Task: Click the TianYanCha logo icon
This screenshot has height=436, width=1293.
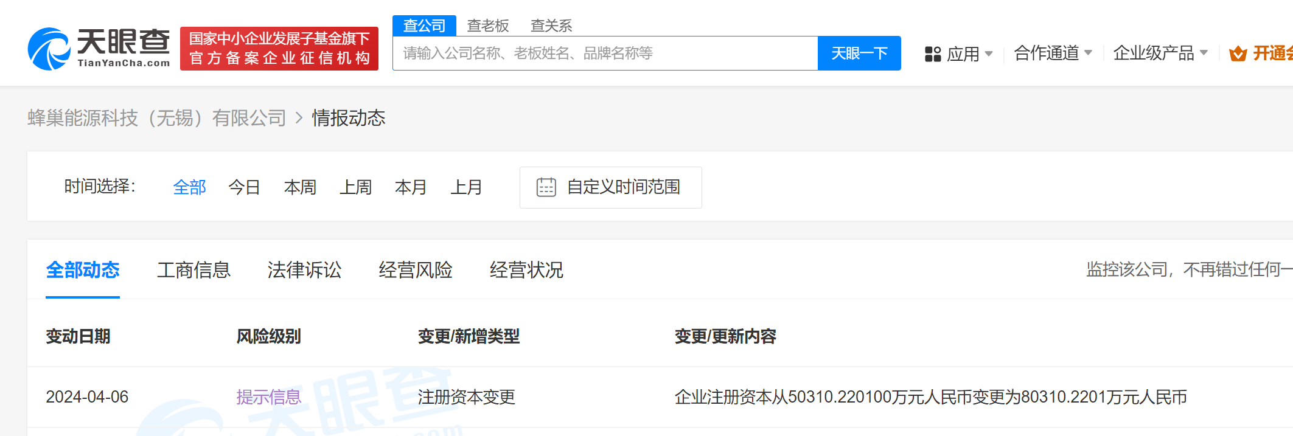Action: 49,49
